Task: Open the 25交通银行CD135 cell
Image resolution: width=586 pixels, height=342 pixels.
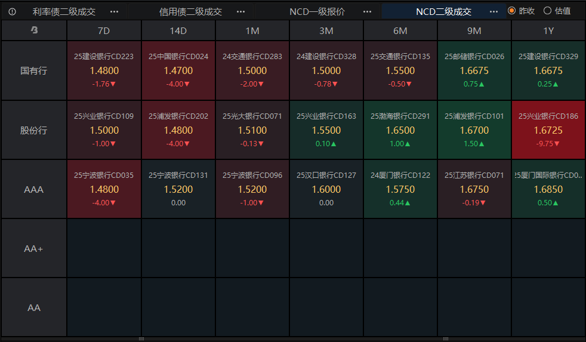Action: 400,70
